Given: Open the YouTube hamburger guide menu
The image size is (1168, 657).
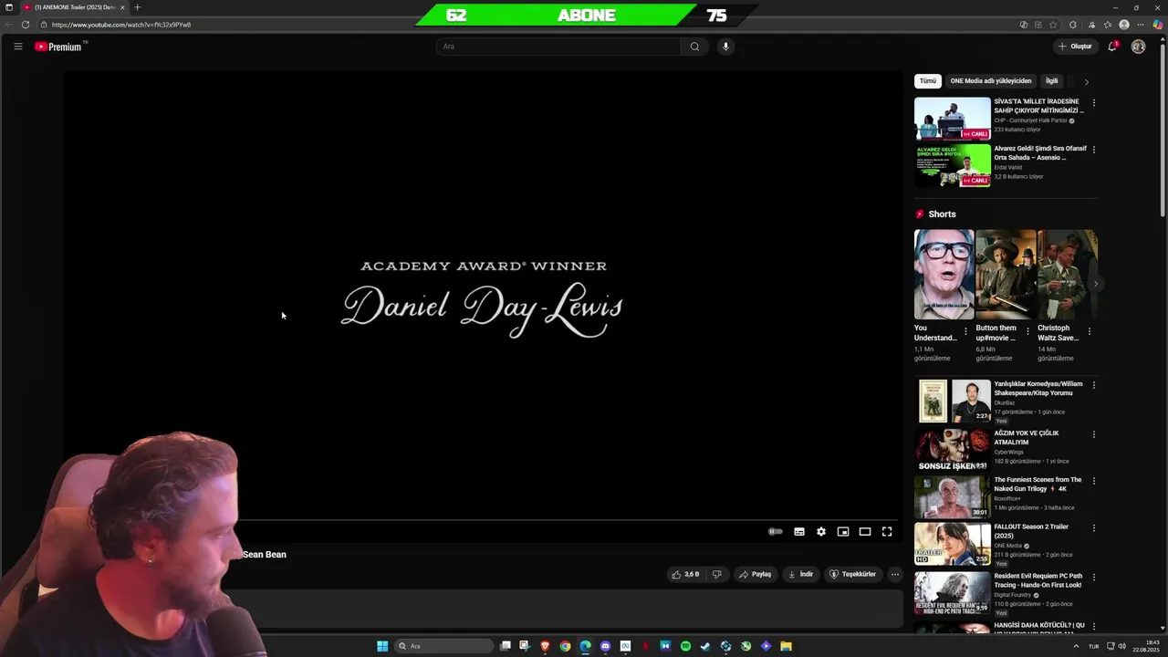Looking at the screenshot, I should tap(17, 47).
